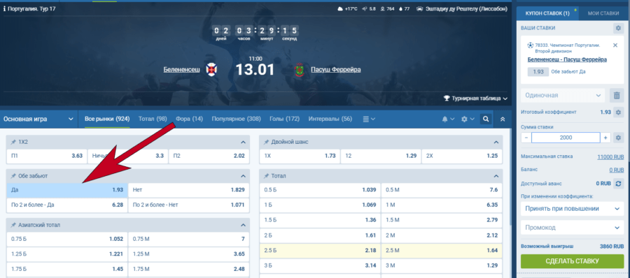Switch to Фора (14) tab
Viewport: 630px width, 278px height.
tap(189, 119)
